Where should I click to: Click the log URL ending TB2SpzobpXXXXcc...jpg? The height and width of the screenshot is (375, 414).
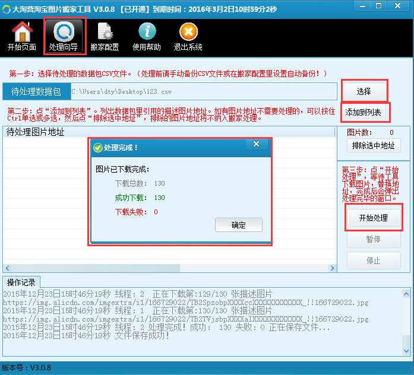coord(185,303)
